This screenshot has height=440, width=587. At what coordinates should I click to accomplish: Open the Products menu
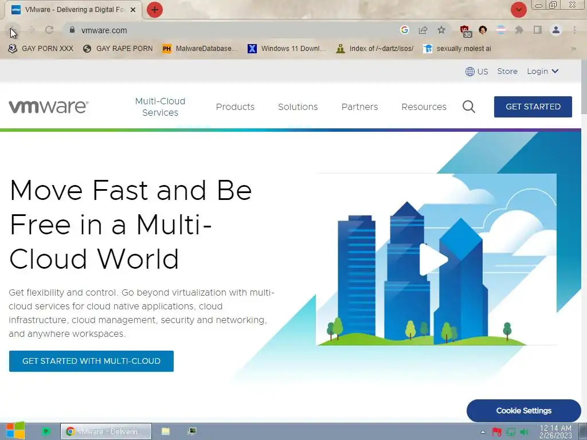(x=235, y=107)
